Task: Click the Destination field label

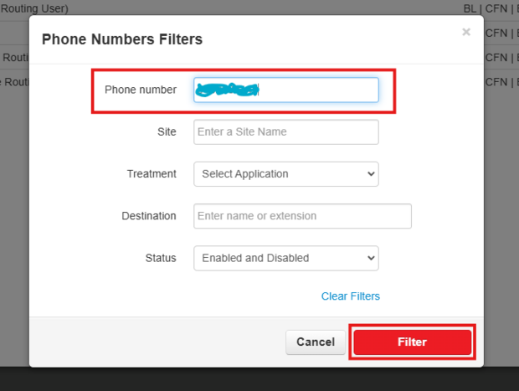Action: click(149, 216)
